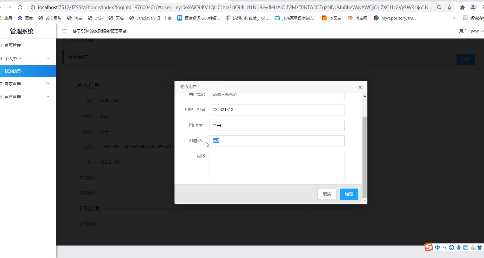
Task: Show more bookmarks with the double chevron
Action: coord(454,18)
